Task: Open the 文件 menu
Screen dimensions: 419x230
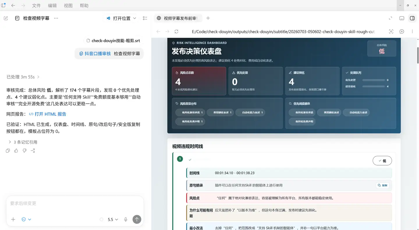Action: pyautogui.click(x=36, y=6)
